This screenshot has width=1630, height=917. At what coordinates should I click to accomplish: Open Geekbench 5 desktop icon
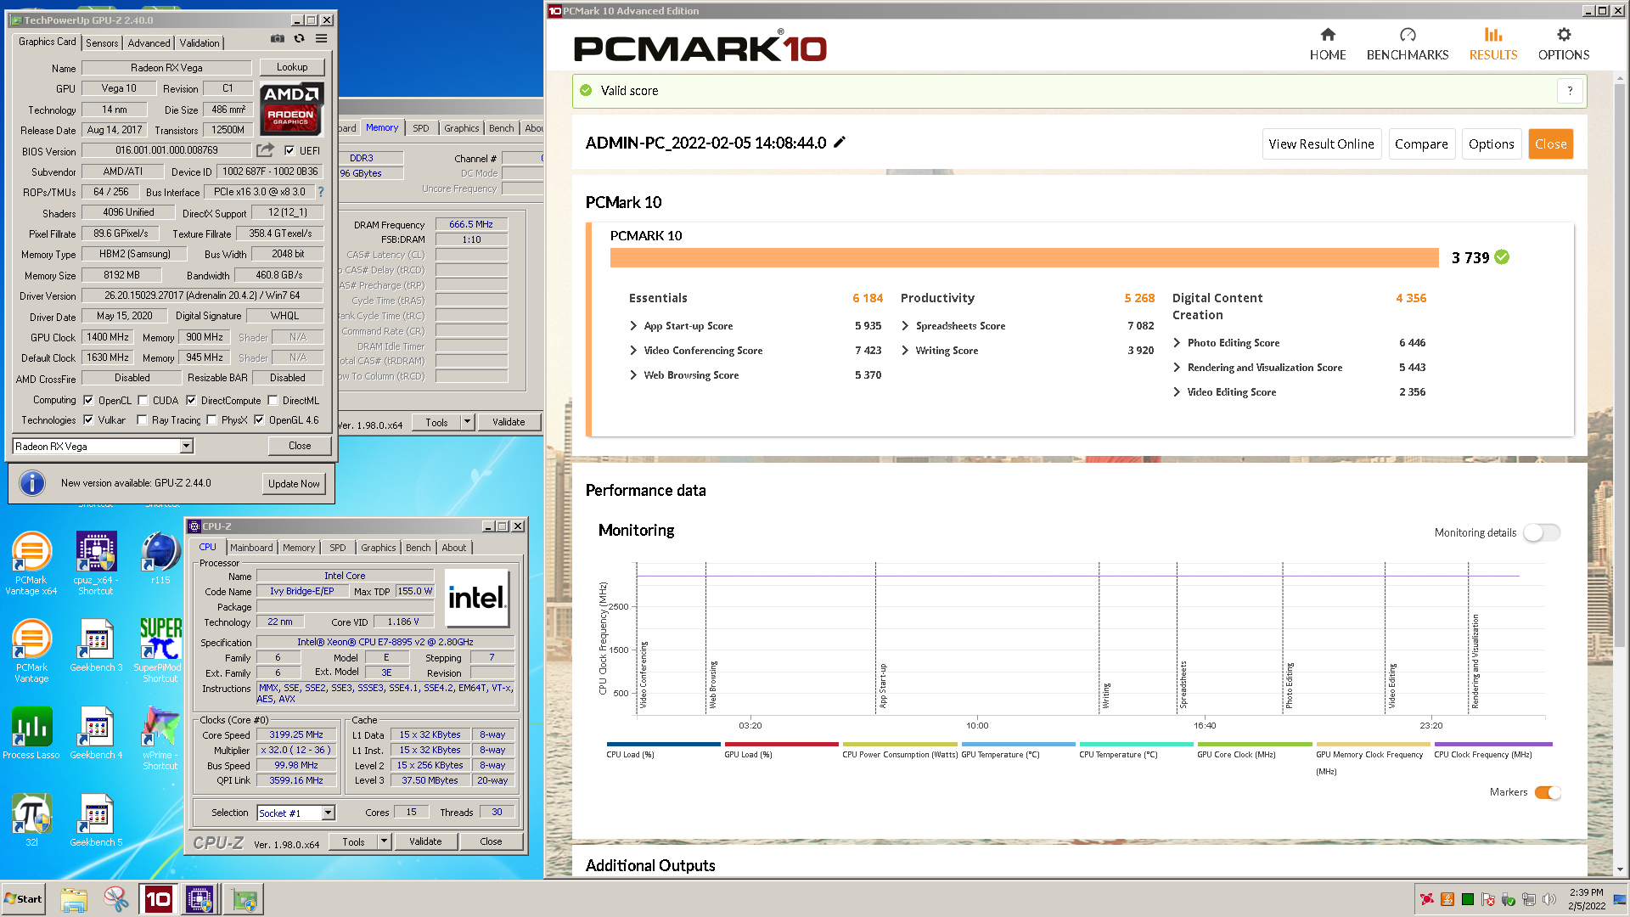(96, 820)
